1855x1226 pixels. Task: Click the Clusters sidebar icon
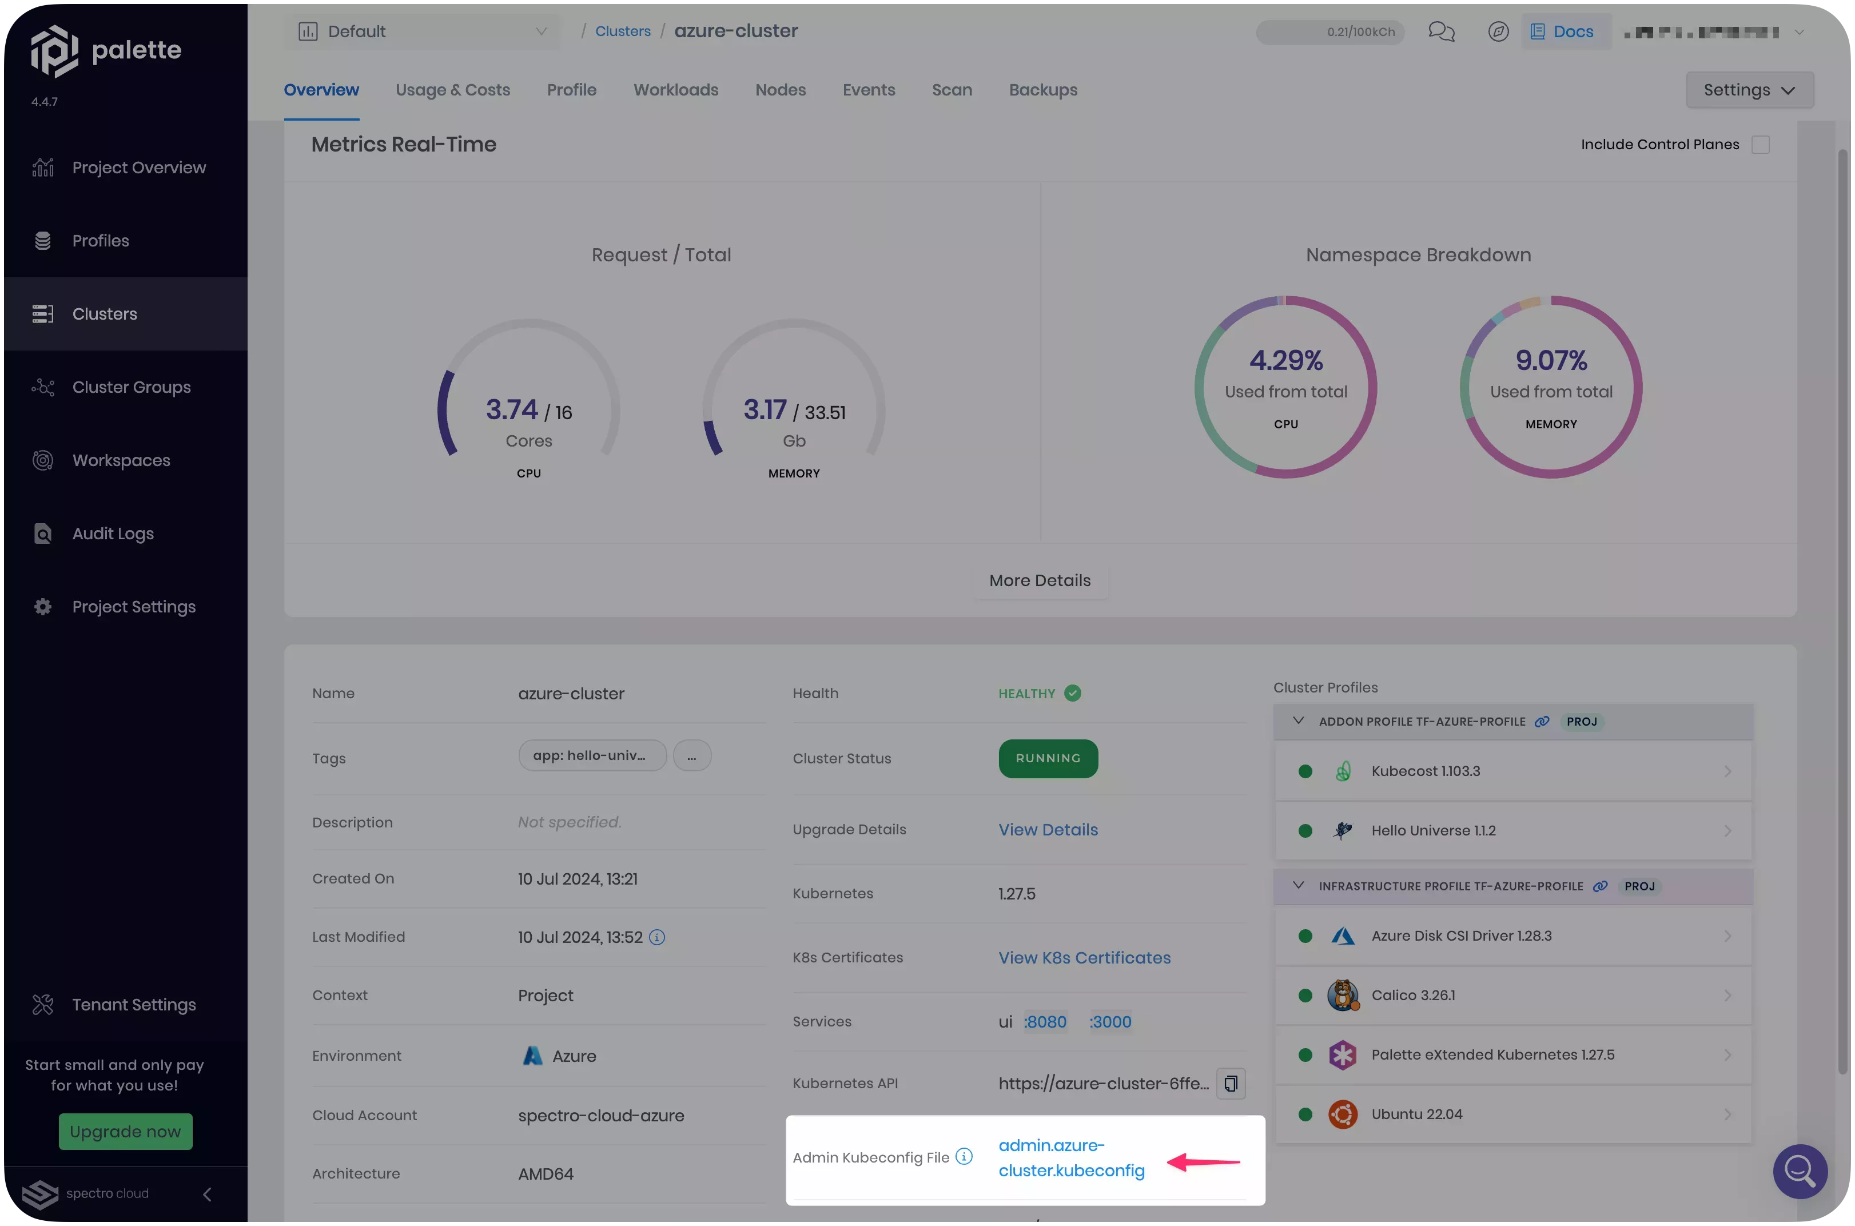coord(43,313)
